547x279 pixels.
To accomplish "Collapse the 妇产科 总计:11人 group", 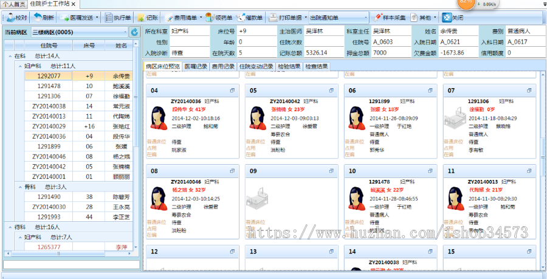I will (x=20, y=66).
